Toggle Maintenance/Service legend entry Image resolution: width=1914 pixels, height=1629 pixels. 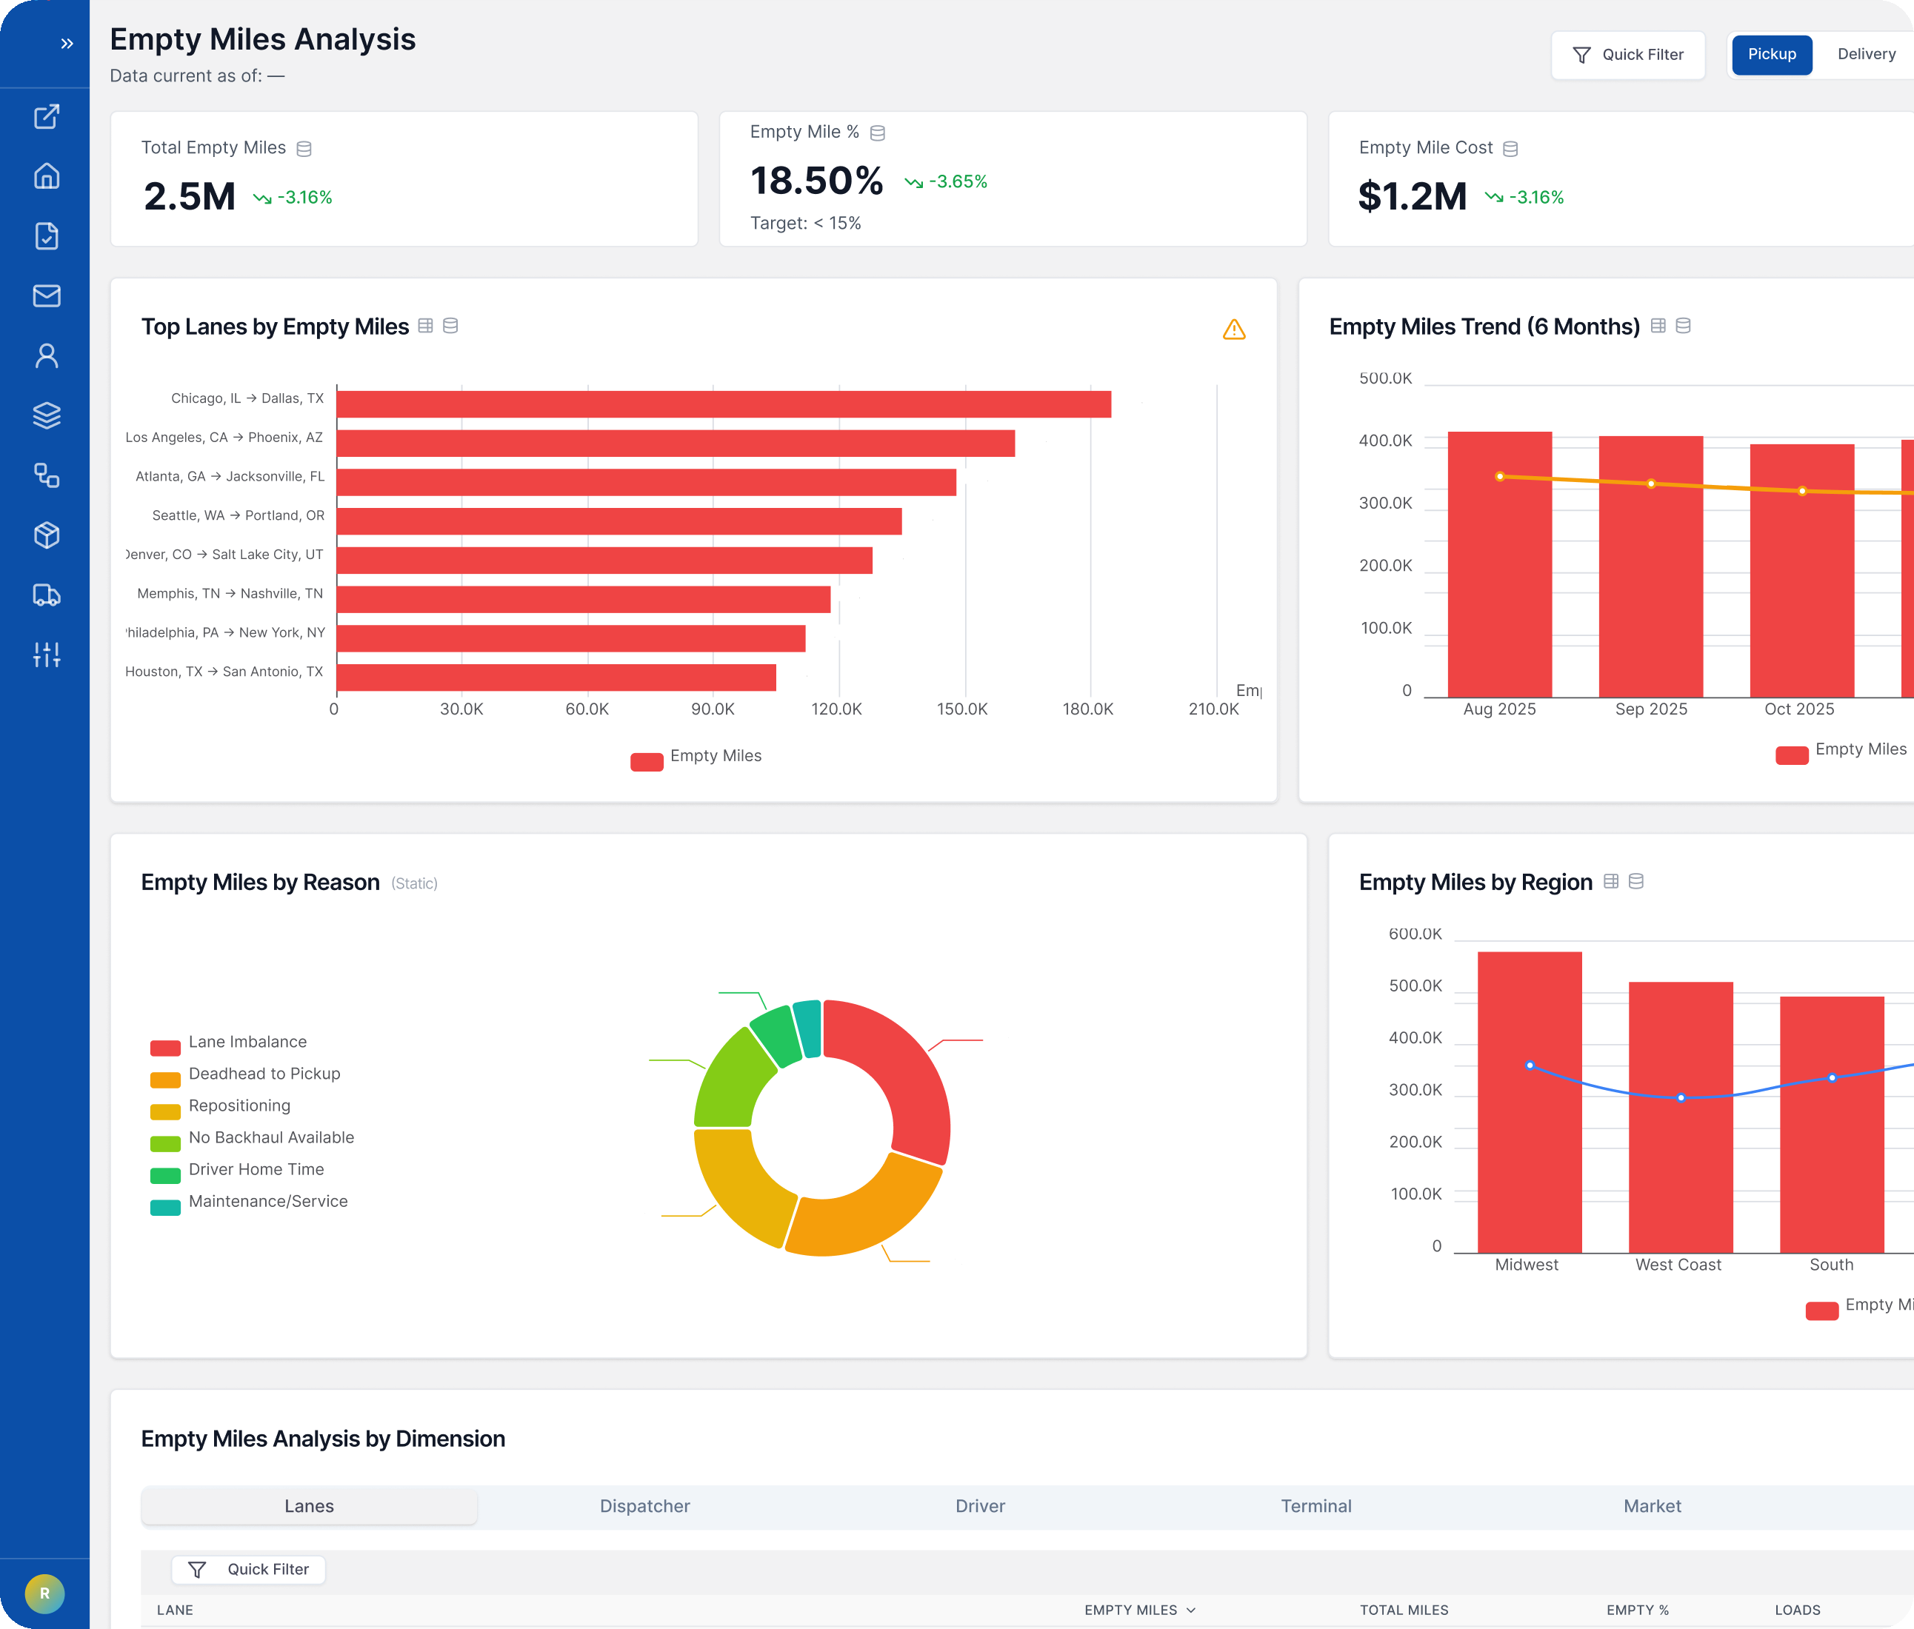[x=250, y=1203]
